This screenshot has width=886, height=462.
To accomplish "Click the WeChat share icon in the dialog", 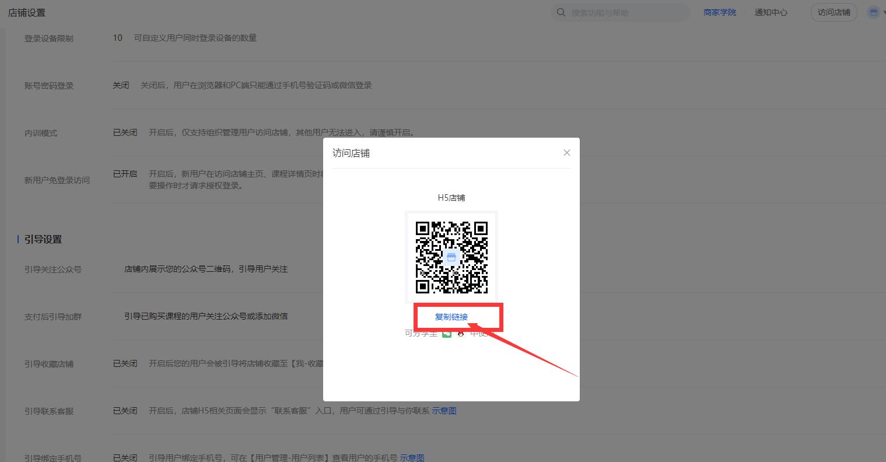I will pos(447,334).
